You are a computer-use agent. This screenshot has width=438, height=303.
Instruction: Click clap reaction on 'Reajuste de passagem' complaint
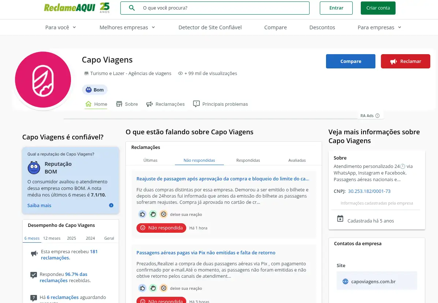click(x=153, y=214)
